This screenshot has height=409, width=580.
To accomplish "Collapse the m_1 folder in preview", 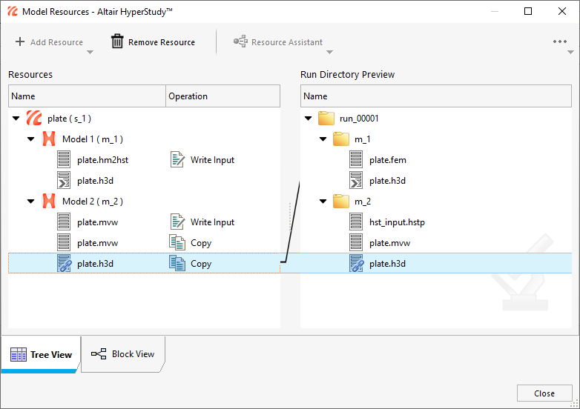I will click(x=323, y=139).
